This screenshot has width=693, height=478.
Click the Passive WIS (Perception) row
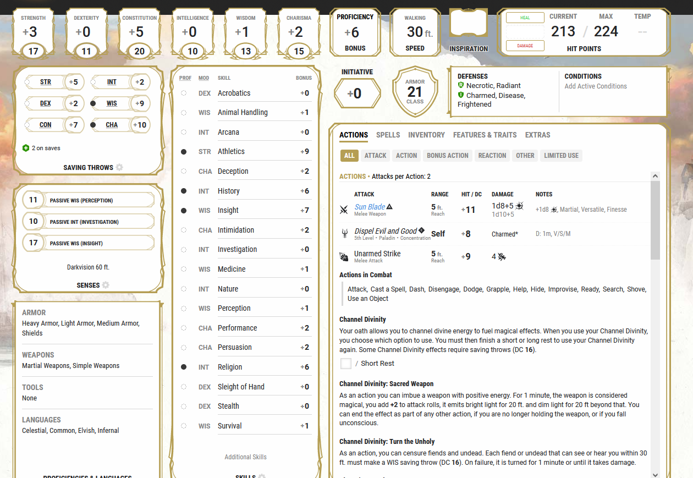(x=89, y=200)
